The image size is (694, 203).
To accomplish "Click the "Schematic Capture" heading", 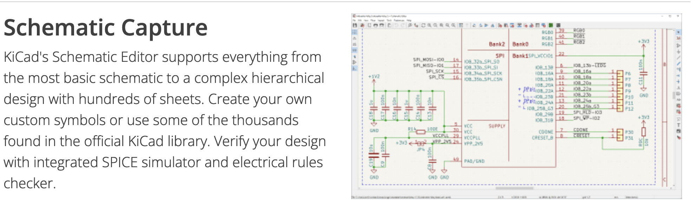I will click(106, 27).
